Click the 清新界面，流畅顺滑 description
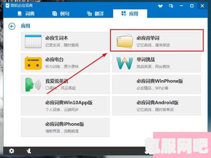The width and height of the screenshot is (211, 158). [62, 131]
